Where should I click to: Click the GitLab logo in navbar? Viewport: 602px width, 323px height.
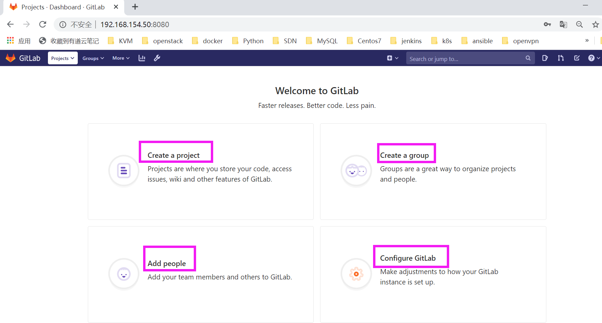(23, 58)
